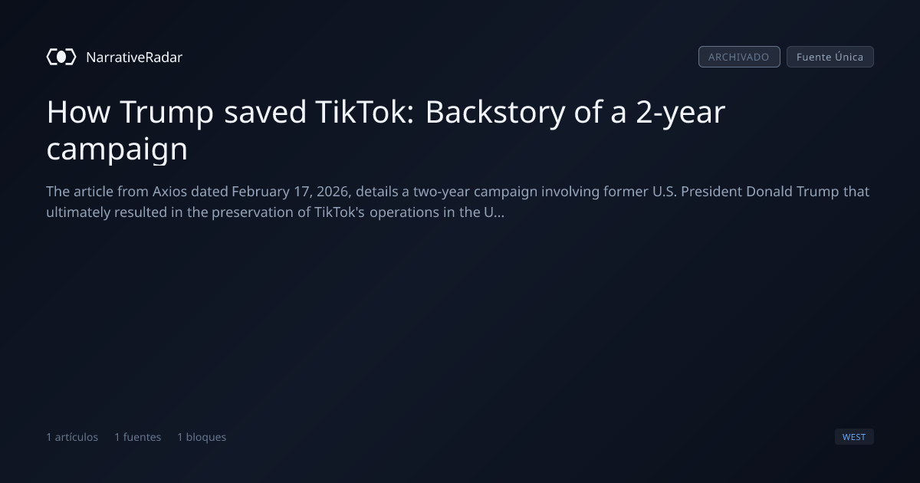Screen dimensions: 920x483
Task: Click the NarrativeRadar logo icon
Action: (x=61, y=57)
